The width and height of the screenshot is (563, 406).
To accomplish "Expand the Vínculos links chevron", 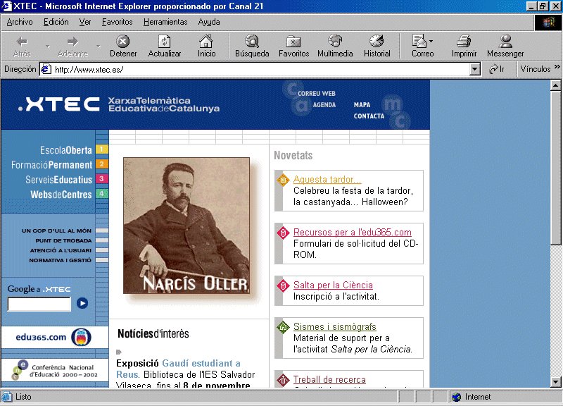I will pos(557,69).
